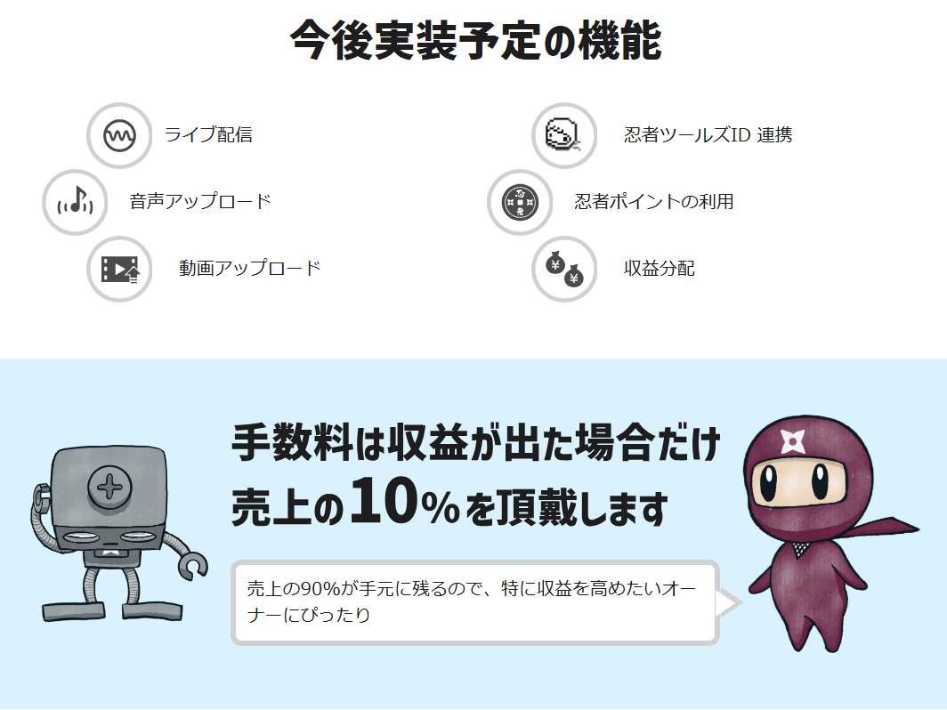This screenshot has height=710, width=947.
Task: Click the 音声アップロード text label
Action: tap(200, 201)
